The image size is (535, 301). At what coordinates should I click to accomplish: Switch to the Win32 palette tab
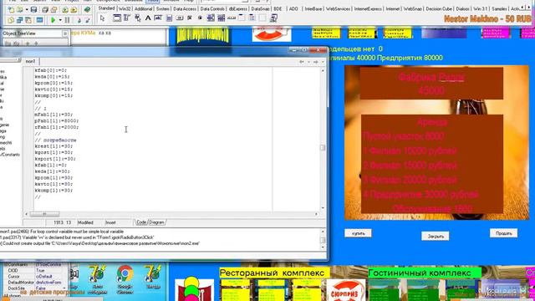(x=125, y=8)
